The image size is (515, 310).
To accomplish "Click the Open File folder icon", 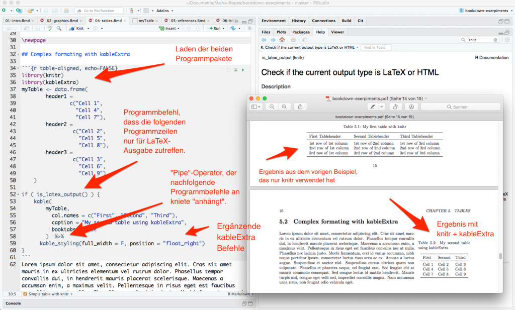I will 31,11.
